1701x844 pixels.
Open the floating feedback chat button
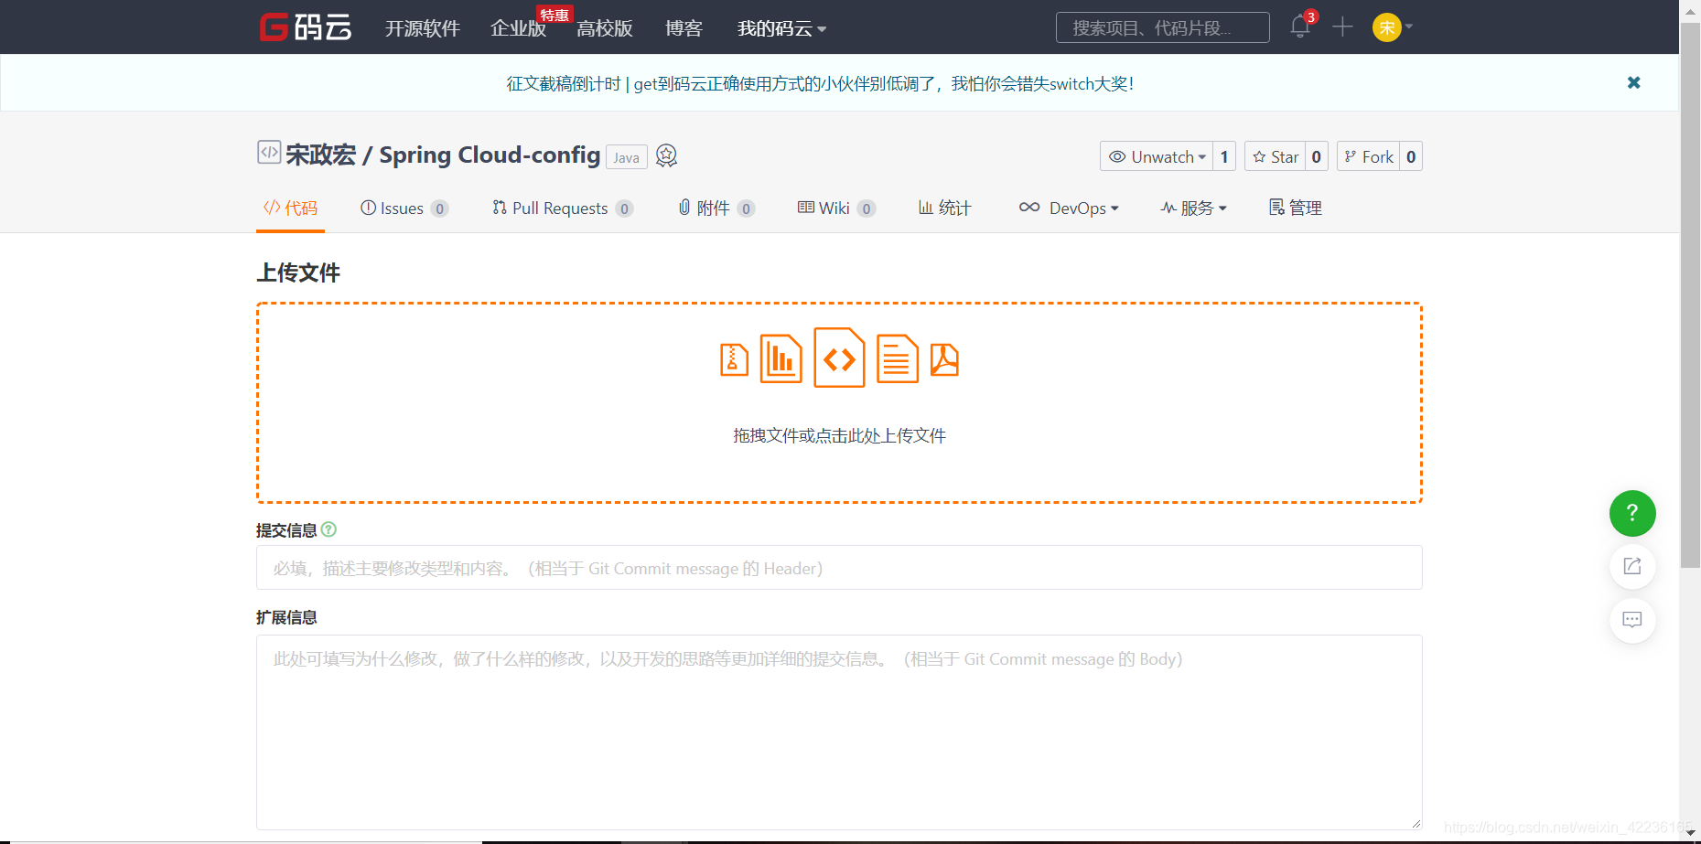coord(1632,620)
